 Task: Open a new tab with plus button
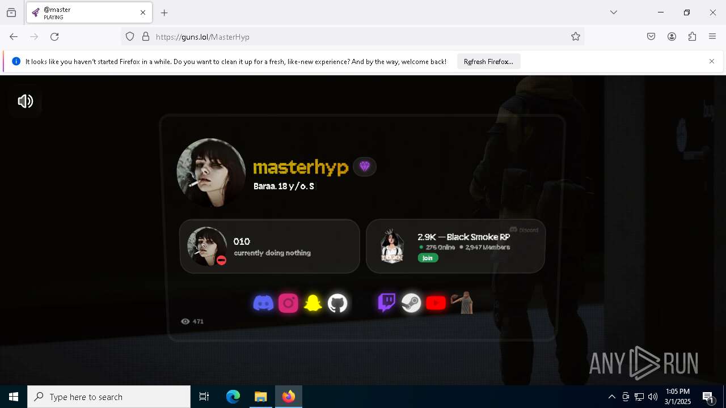(164, 12)
